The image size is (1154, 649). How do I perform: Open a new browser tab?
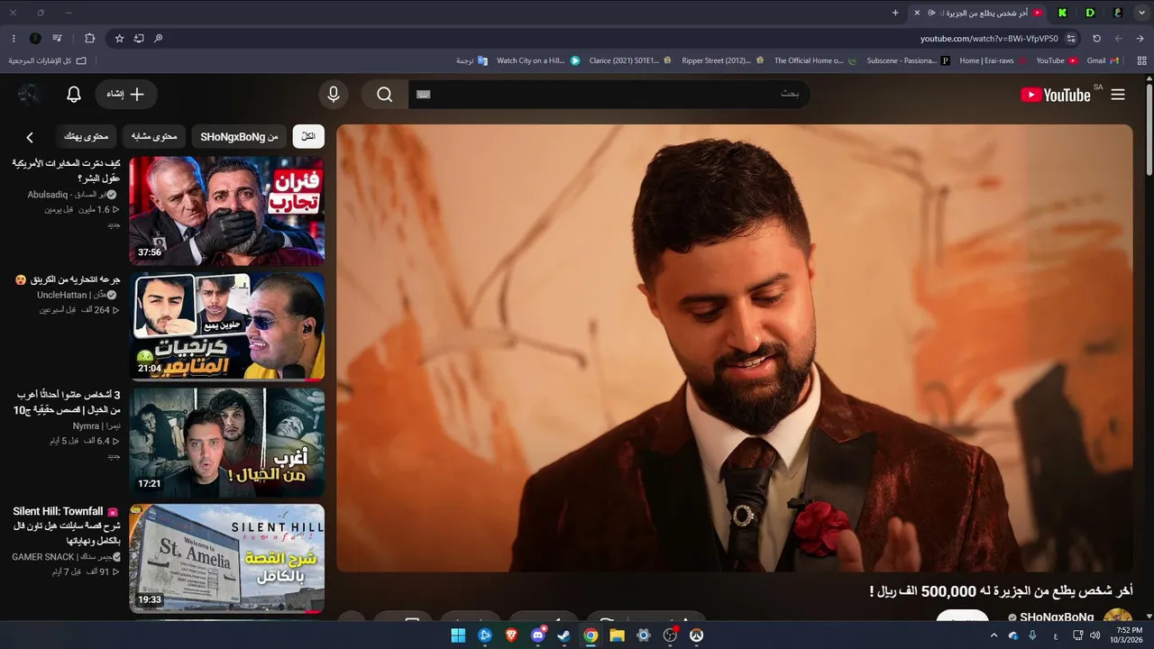[x=895, y=13]
